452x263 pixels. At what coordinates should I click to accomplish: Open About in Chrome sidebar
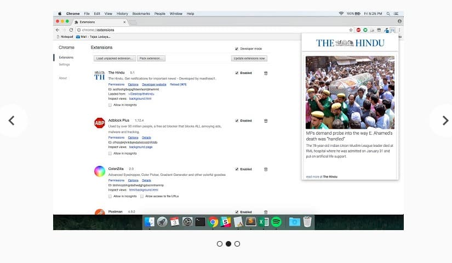63,78
